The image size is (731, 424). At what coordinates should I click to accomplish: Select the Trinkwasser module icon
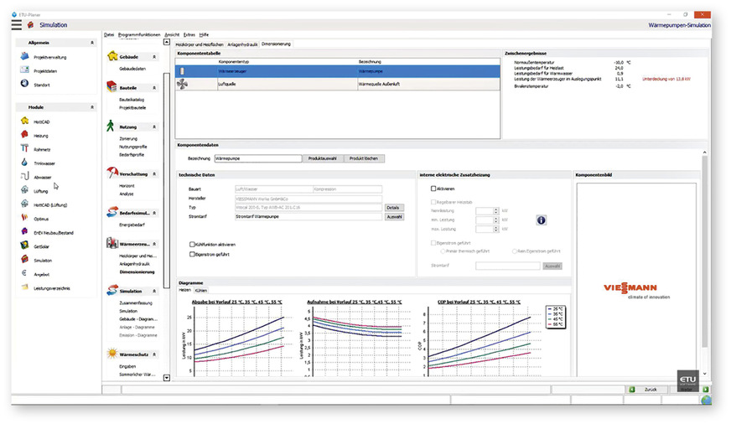point(25,163)
